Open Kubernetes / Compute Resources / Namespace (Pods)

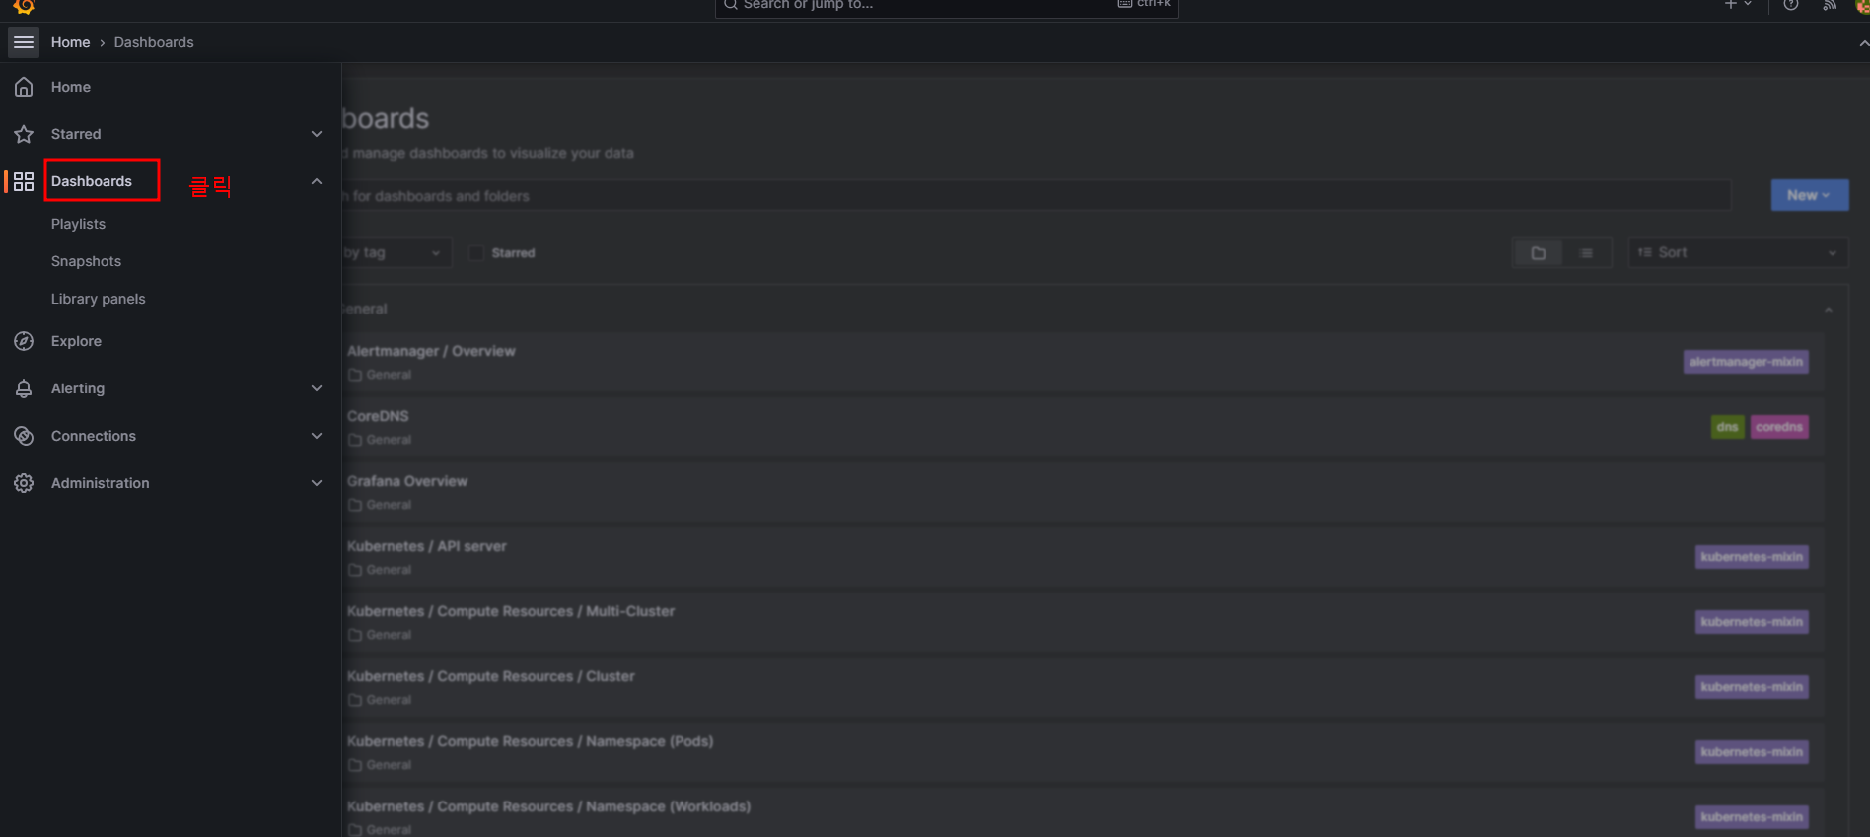[x=530, y=741]
